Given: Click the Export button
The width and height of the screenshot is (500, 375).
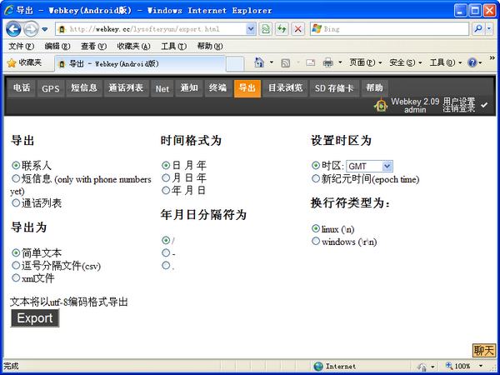Looking at the screenshot, I should click(35, 318).
